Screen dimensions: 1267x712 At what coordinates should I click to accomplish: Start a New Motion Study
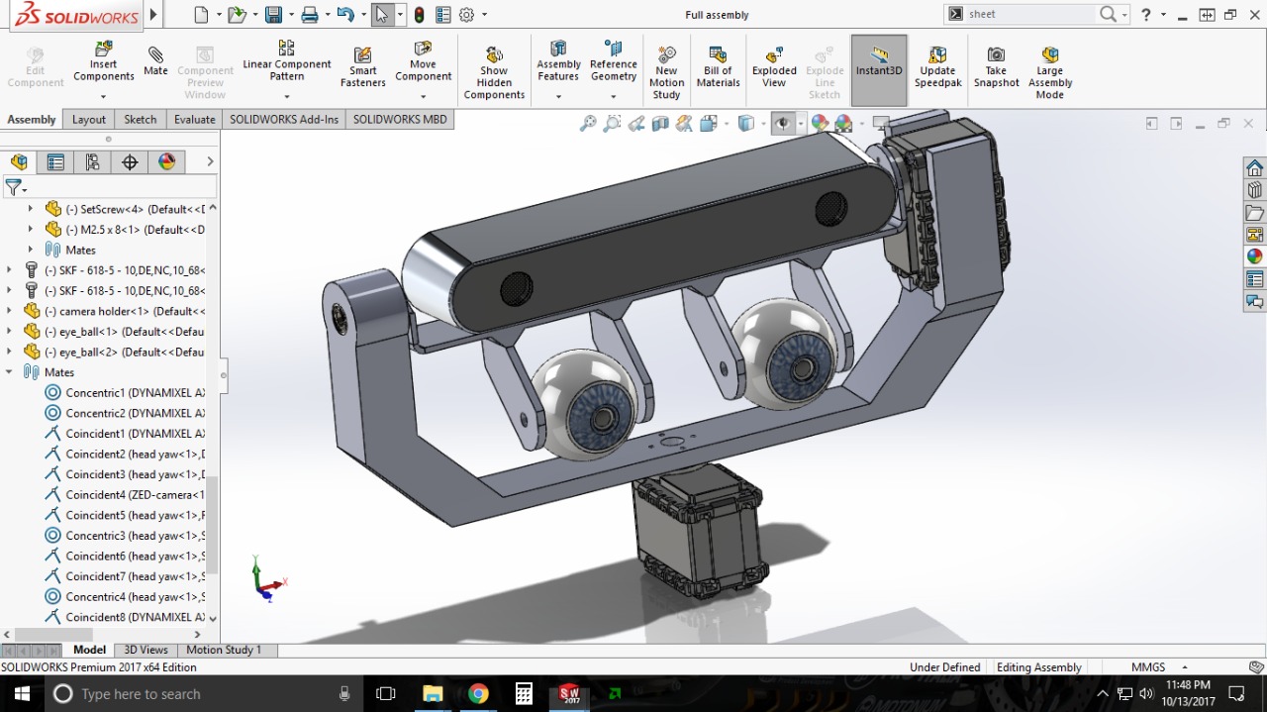(x=666, y=72)
